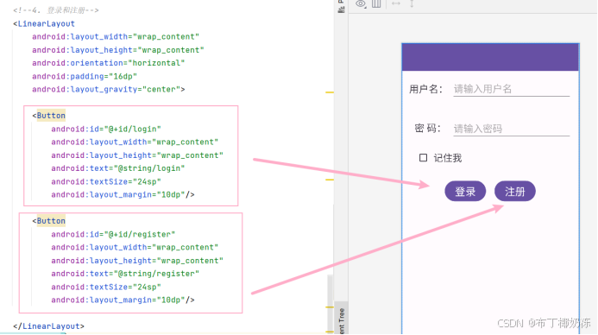
Task: Select the 请输入用户名 input field
Action: tap(511, 89)
